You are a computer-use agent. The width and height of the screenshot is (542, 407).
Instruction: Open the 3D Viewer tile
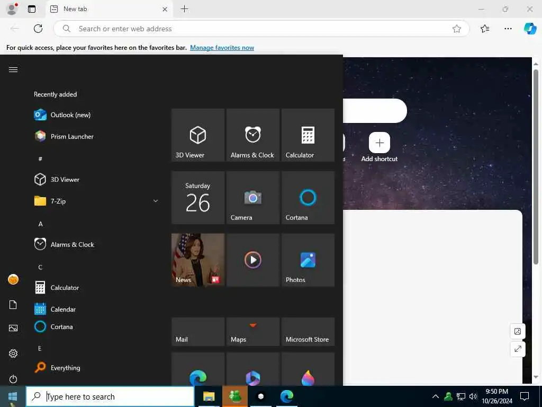click(x=198, y=135)
